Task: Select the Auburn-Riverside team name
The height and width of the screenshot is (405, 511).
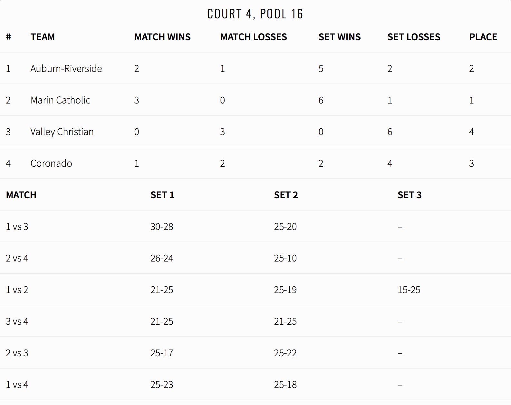Action: coord(66,68)
